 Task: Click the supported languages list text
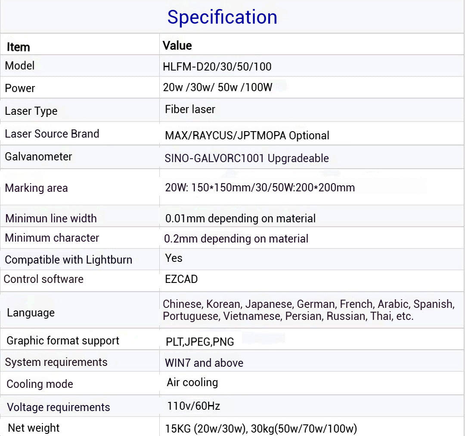coord(308,310)
